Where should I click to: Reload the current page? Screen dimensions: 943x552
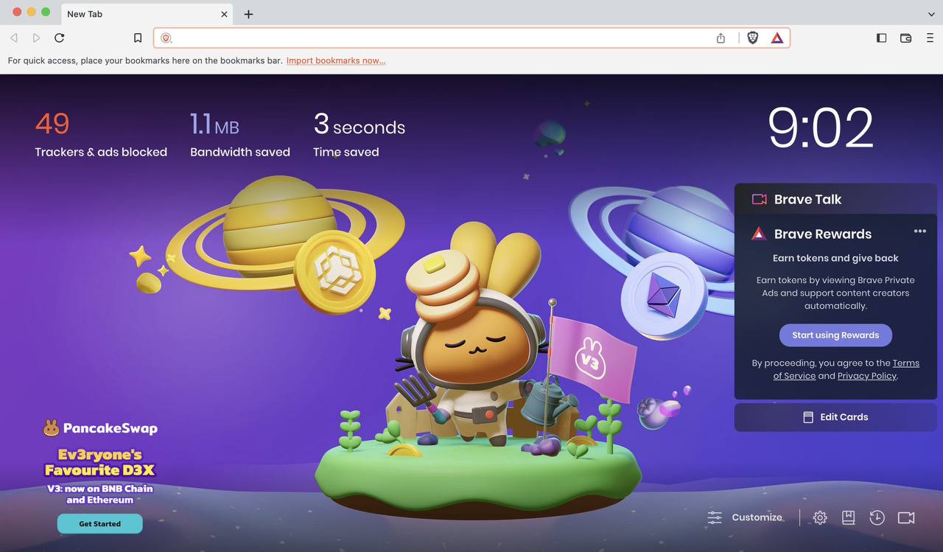[x=60, y=38]
